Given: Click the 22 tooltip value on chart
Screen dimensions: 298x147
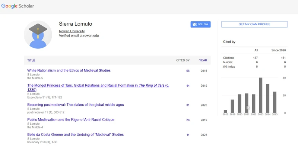Looking at the screenshot, I should [248, 108].
